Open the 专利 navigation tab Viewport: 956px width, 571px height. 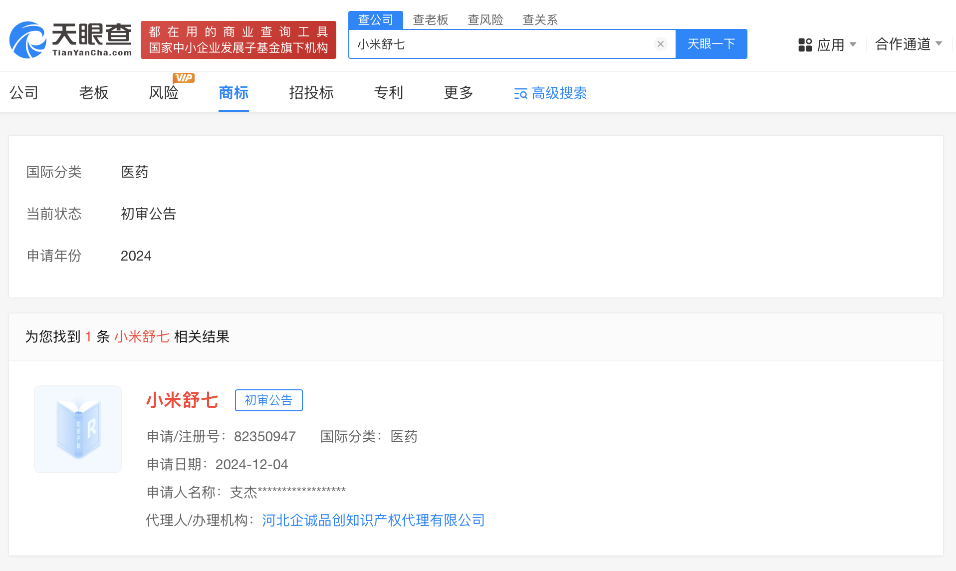[x=389, y=92]
